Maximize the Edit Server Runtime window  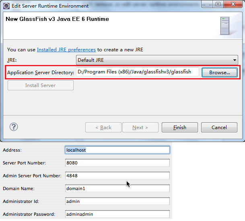click(x=218, y=4)
